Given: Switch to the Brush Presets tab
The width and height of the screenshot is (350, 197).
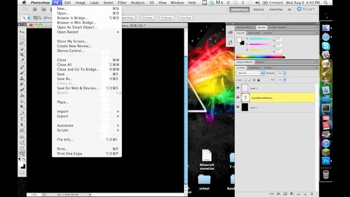Looking at the screenshot, I should tap(246, 27).
